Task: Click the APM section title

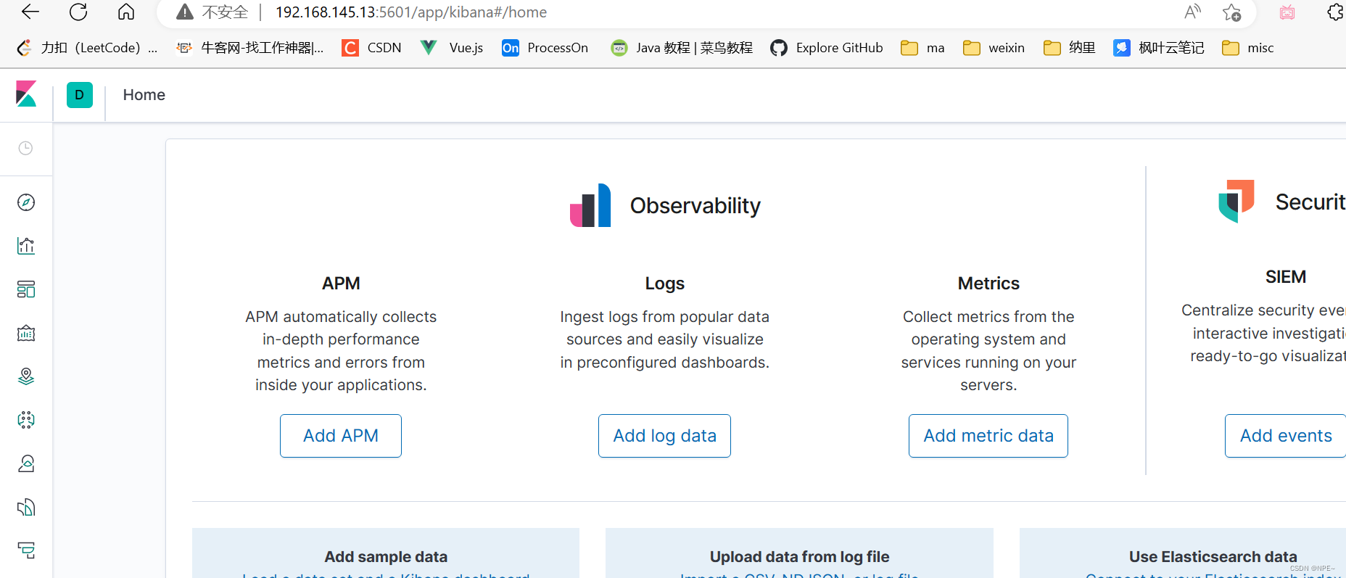Action: click(341, 284)
